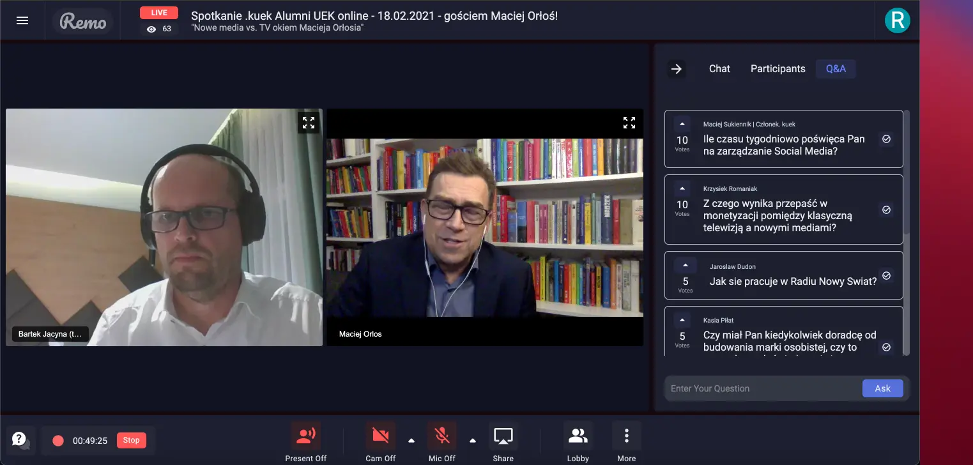Screen dimensions: 973x465
Task: Open the help chat bubble icon
Action: [x=20, y=439]
